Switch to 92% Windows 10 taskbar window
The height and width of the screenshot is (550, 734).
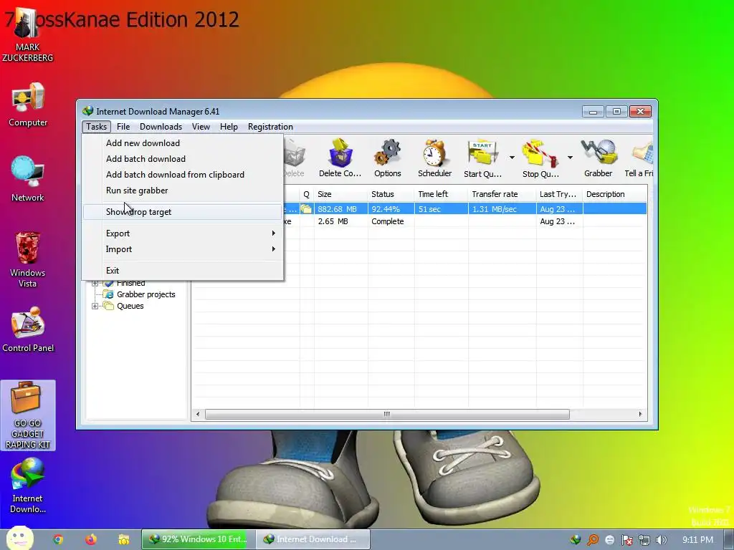point(199,539)
